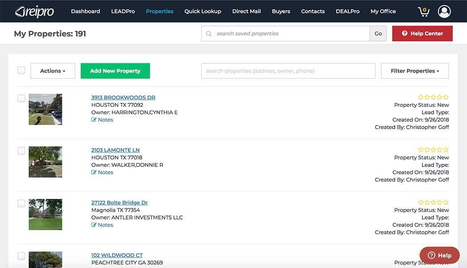Viewport: 467px width, 268px height.
Task: Click the floating Help chat icon
Action: pos(439,255)
